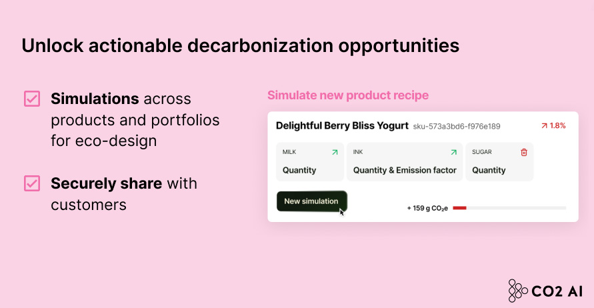Screen dimensions: 594x308
Task: Tick the checkbox beside Securely share
Action: (32, 183)
